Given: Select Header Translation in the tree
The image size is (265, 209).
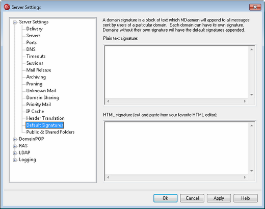Looking at the screenshot, I should point(45,118).
